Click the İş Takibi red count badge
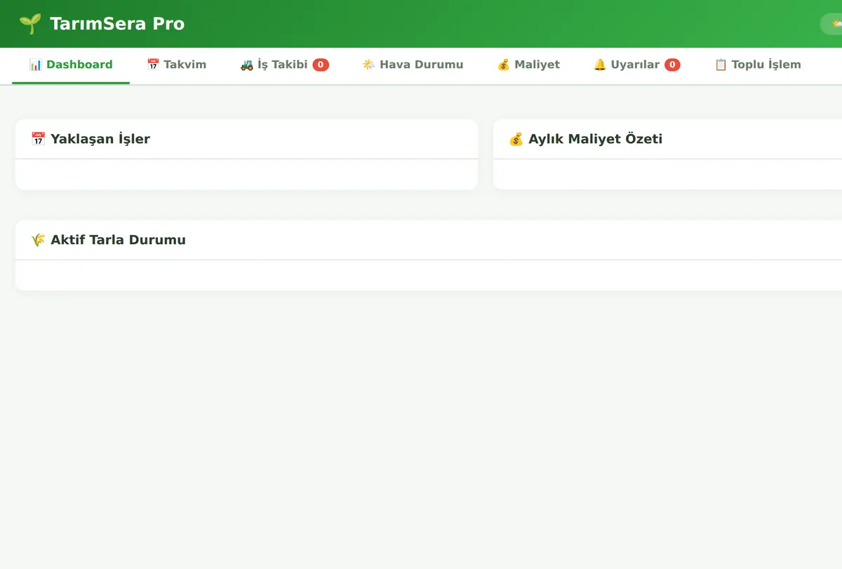The height and width of the screenshot is (569, 842). click(x=321, y=65)
